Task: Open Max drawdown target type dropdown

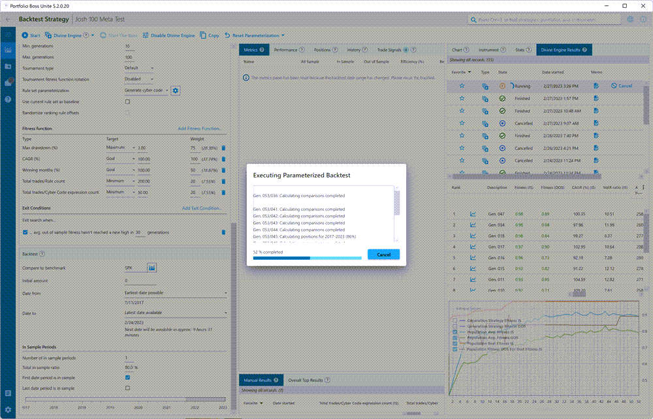Action: coord(120,147)
